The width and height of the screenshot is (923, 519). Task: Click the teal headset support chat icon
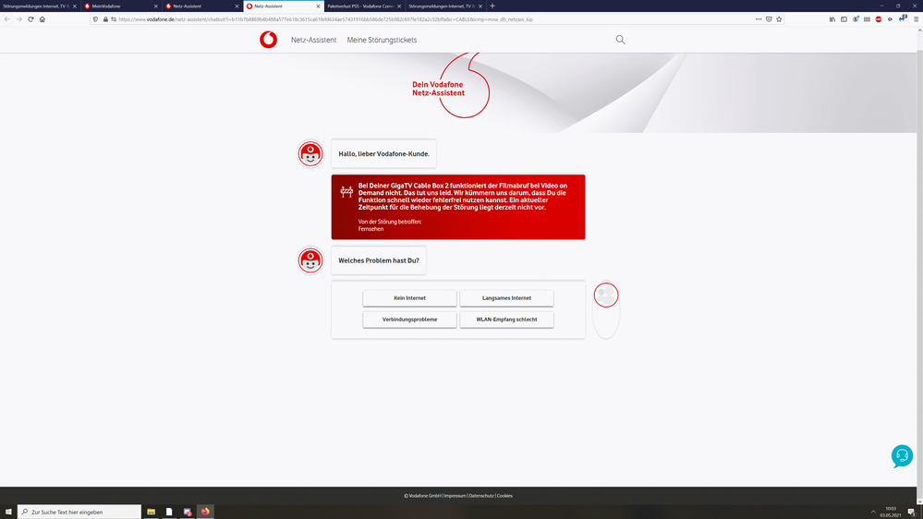click(902, 456)
